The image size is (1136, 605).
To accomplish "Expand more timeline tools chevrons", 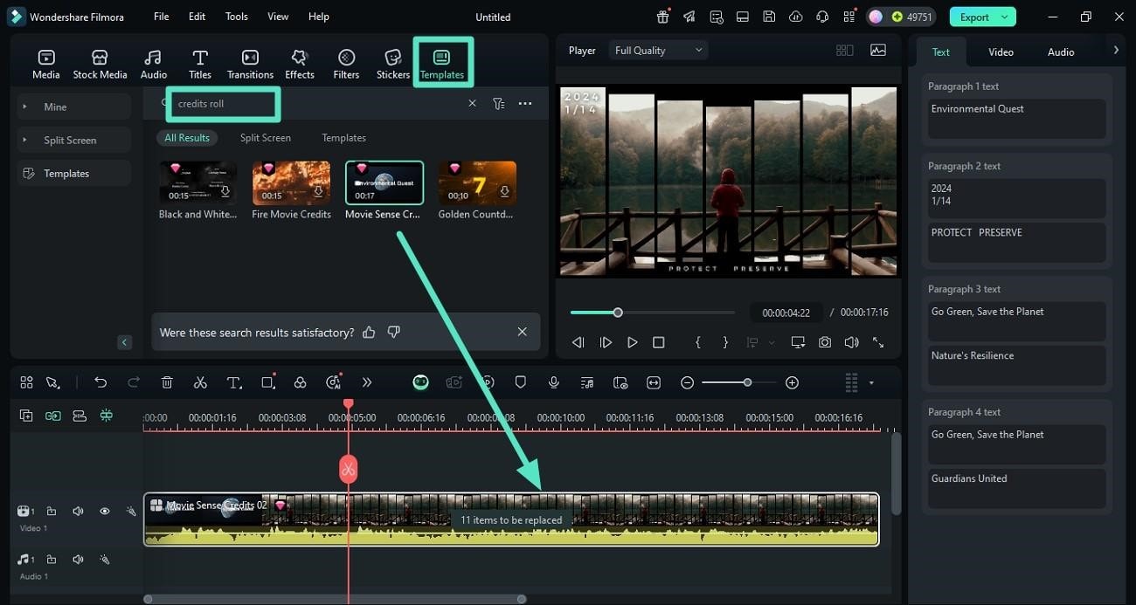I will [367, 382].
